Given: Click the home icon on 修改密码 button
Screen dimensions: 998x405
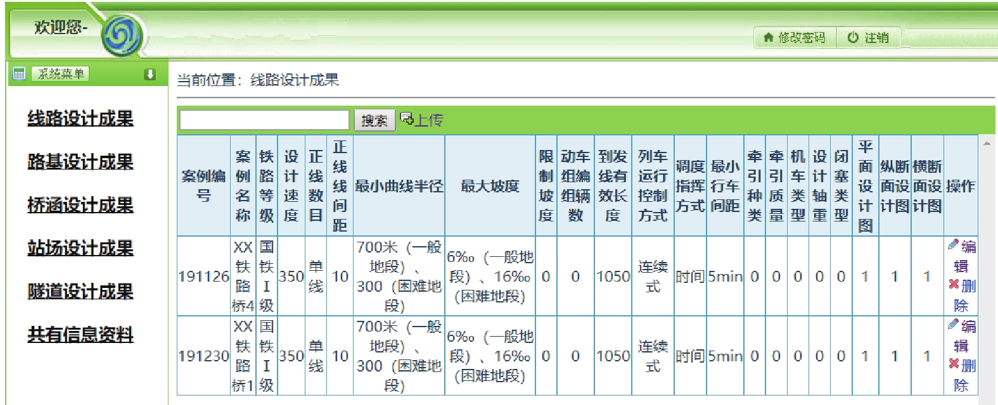Looking at the screenshot, I should (769, 38).
